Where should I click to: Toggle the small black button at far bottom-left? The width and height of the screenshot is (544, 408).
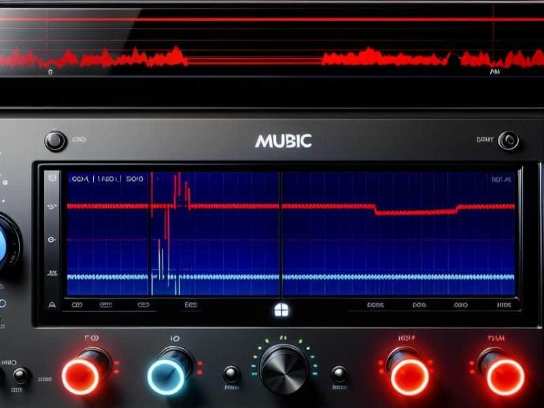pyautogui.click(x=21, y=375)
